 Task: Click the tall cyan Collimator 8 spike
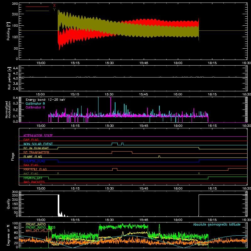[98, 106]
